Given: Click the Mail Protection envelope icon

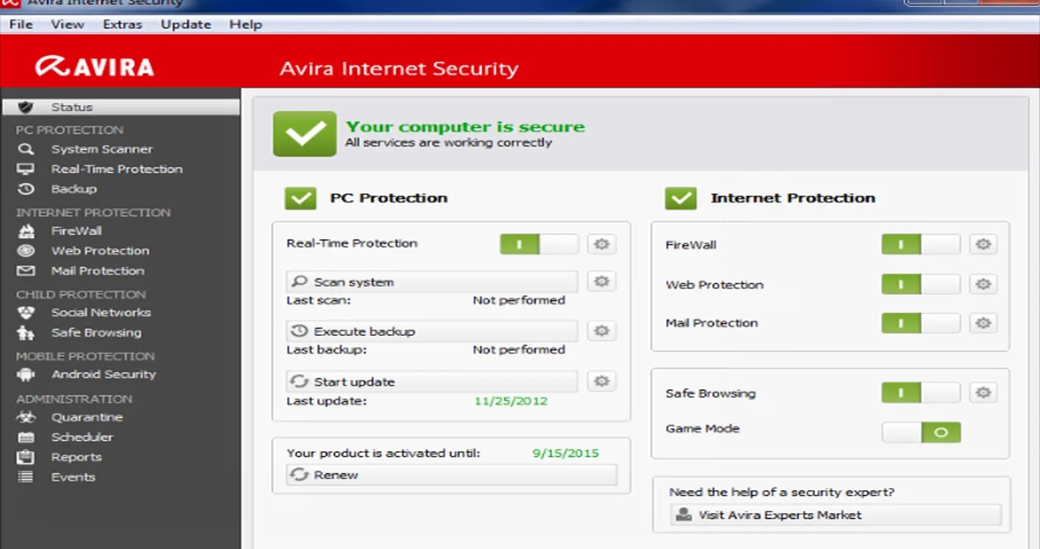Looking at the screenshot, I should click(x=26, y=271).
